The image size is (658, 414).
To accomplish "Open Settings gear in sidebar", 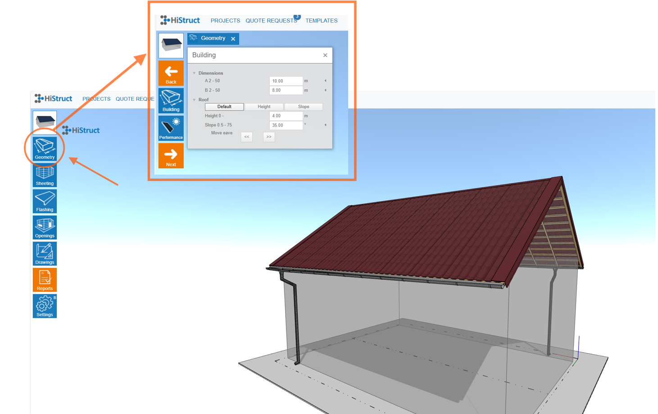I will (x=45, y=306).
